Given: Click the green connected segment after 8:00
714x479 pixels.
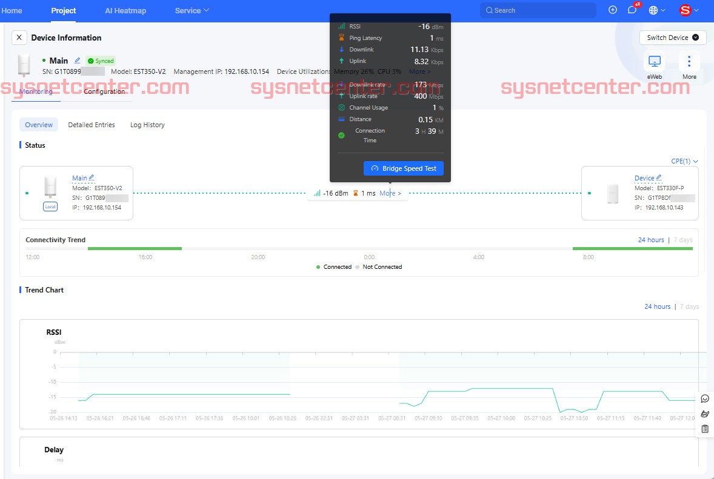Looking at the screenshot, I should (x=633, y=248).
